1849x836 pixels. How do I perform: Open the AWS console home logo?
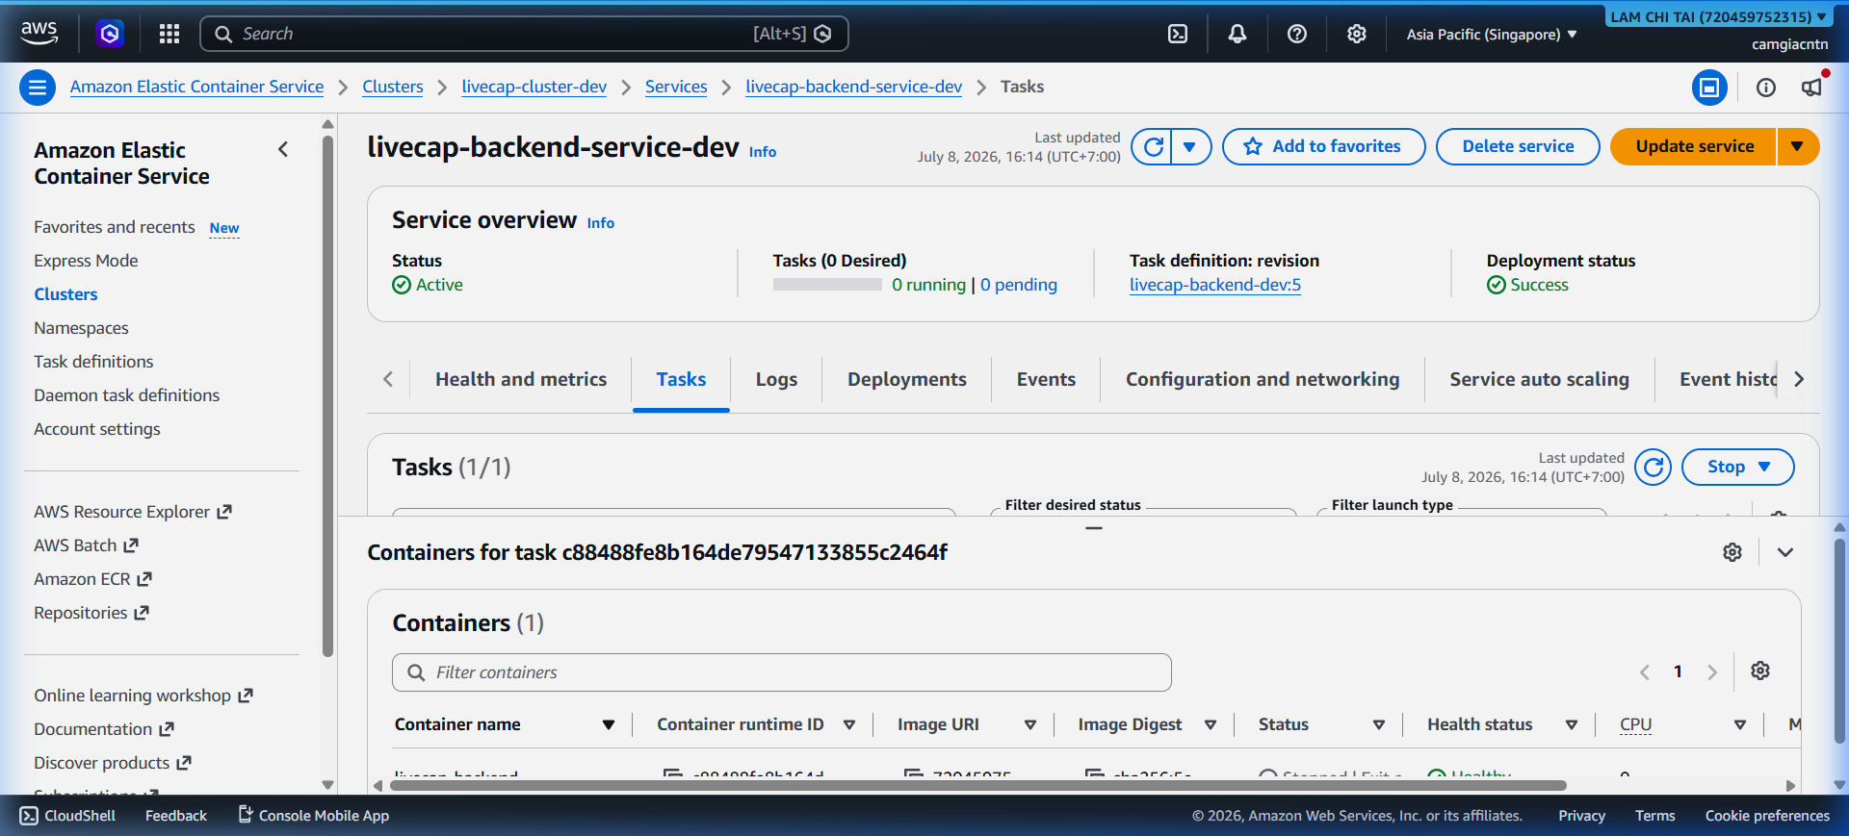(x=39, y=33)
